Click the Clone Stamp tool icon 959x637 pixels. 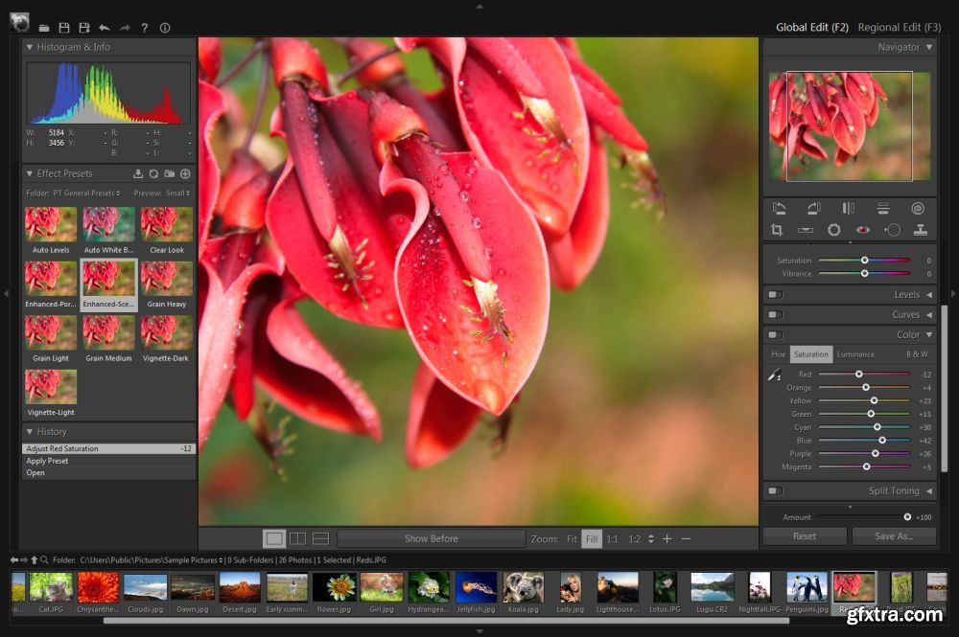tap(920, 230)
